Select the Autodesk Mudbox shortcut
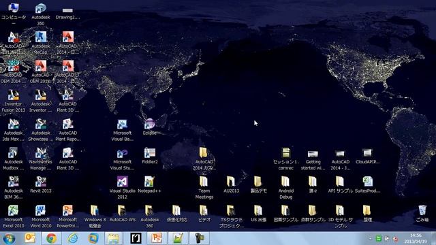 [x=14, y=159]
